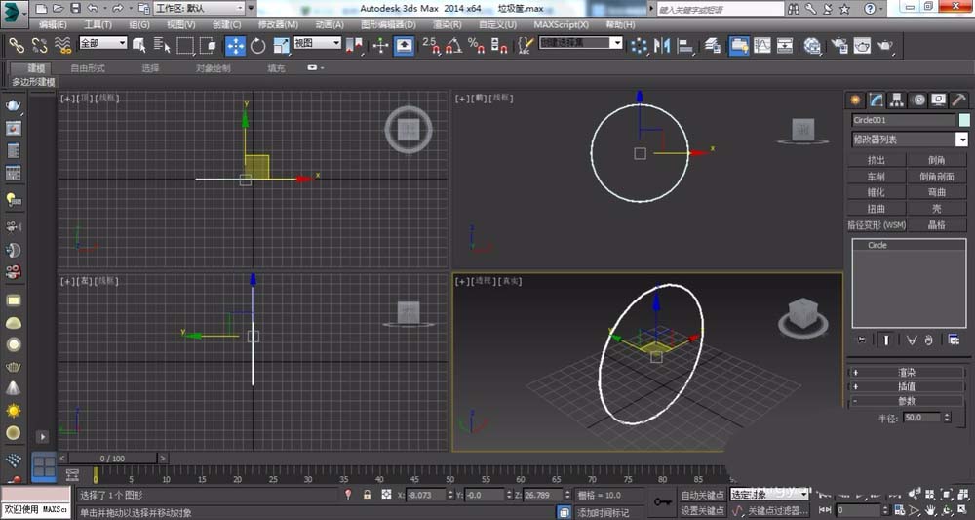Select the Move tool in the toolbar

pos(236,45)
